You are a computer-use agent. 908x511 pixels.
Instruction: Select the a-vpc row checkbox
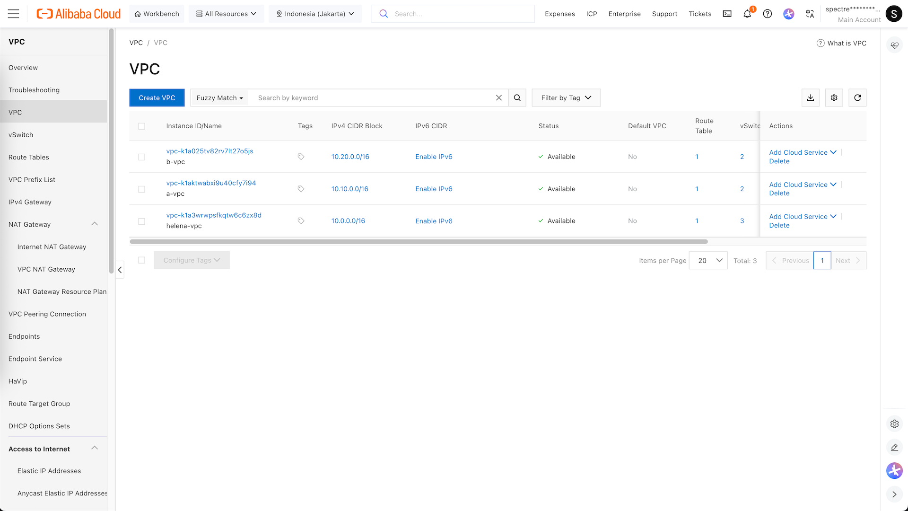click(141, 189)
